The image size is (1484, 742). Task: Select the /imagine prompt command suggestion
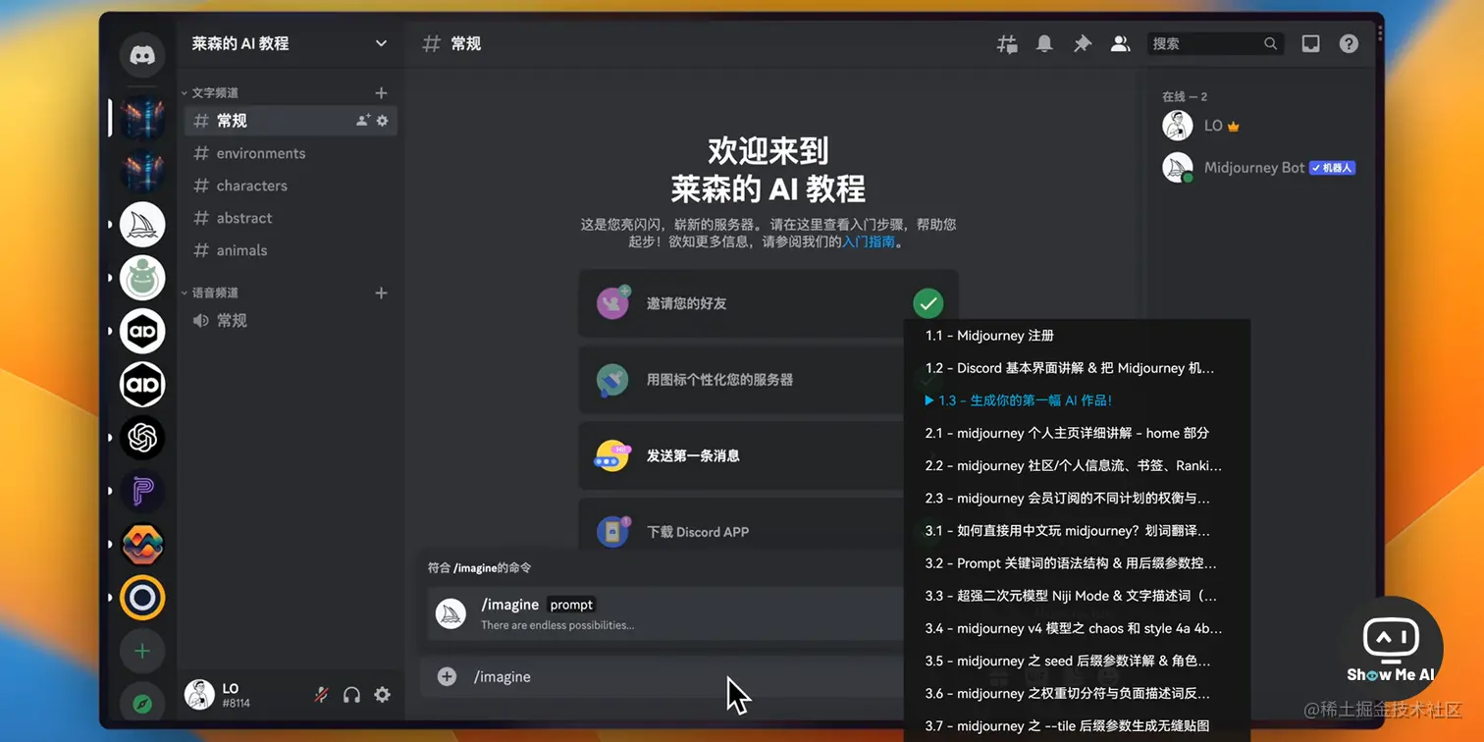coord(665,613)
